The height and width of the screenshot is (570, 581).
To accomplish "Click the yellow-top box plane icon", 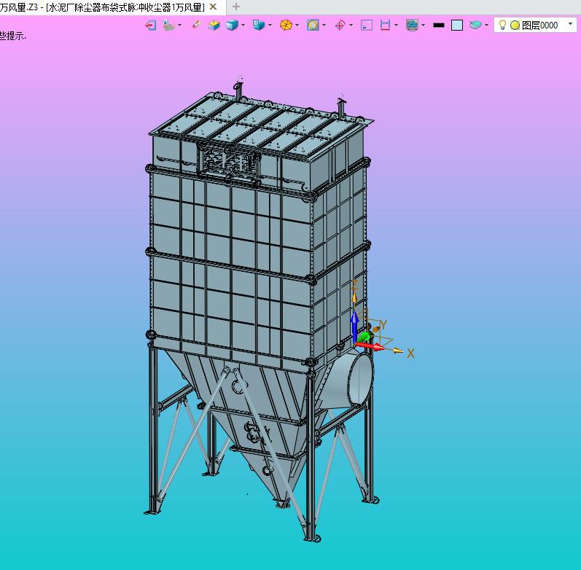I will [214, 26].
